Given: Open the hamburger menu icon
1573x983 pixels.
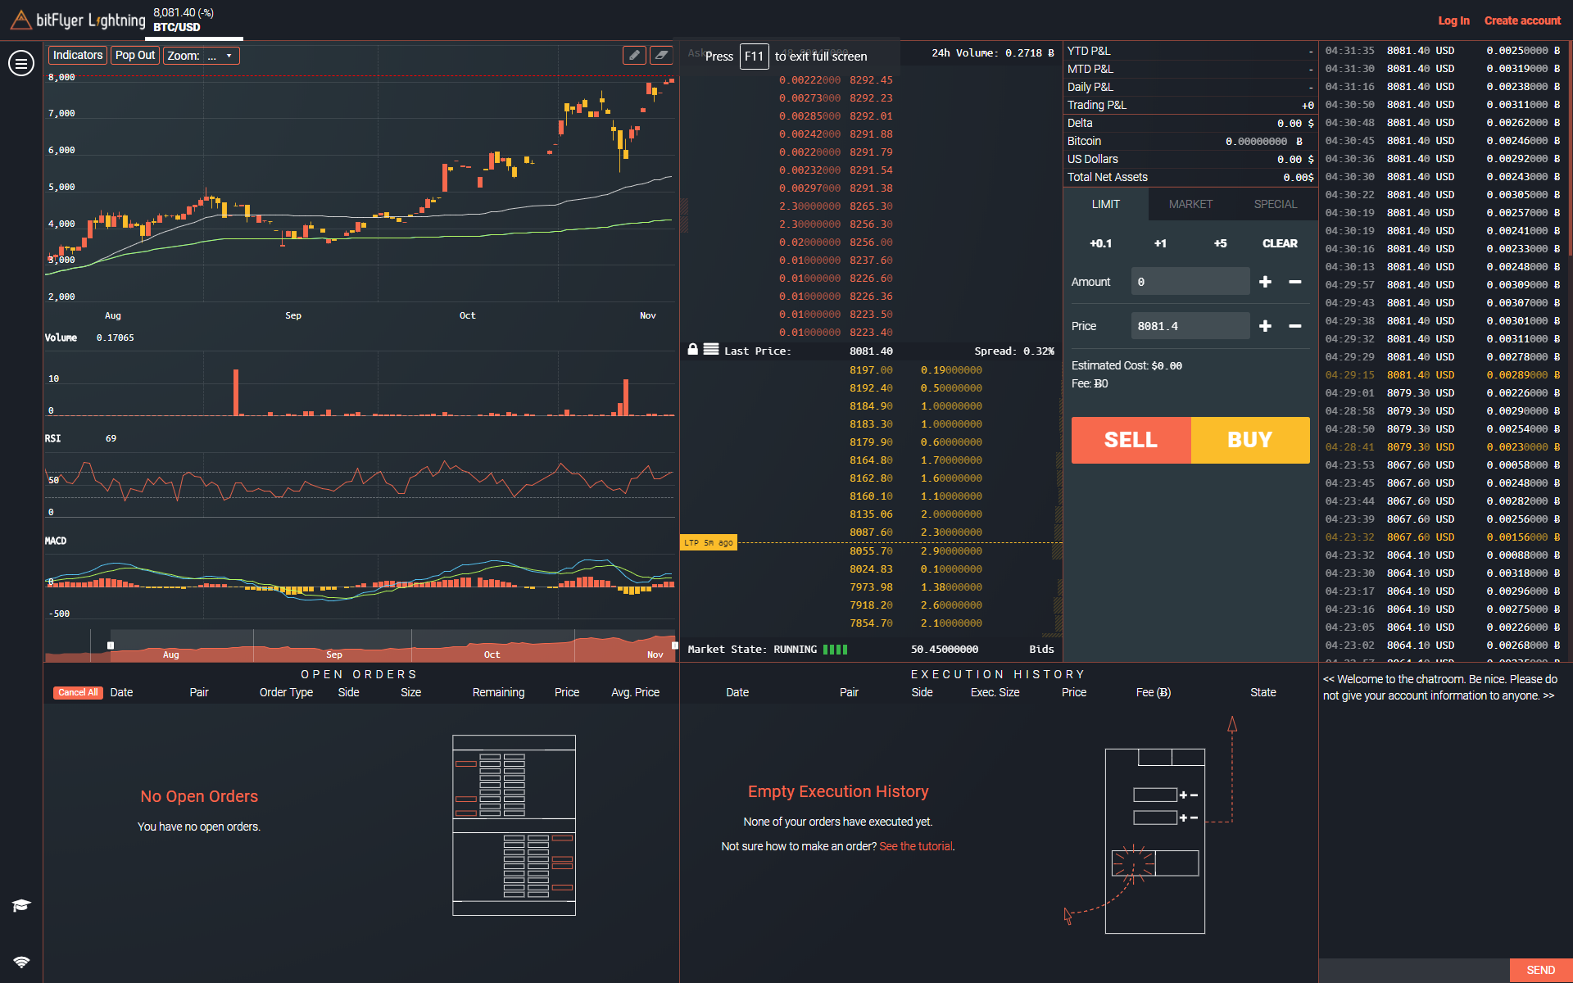Looking at the screenshot, I should 20,62.
